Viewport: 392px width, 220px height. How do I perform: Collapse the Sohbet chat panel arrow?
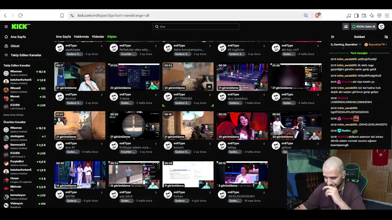333,37
